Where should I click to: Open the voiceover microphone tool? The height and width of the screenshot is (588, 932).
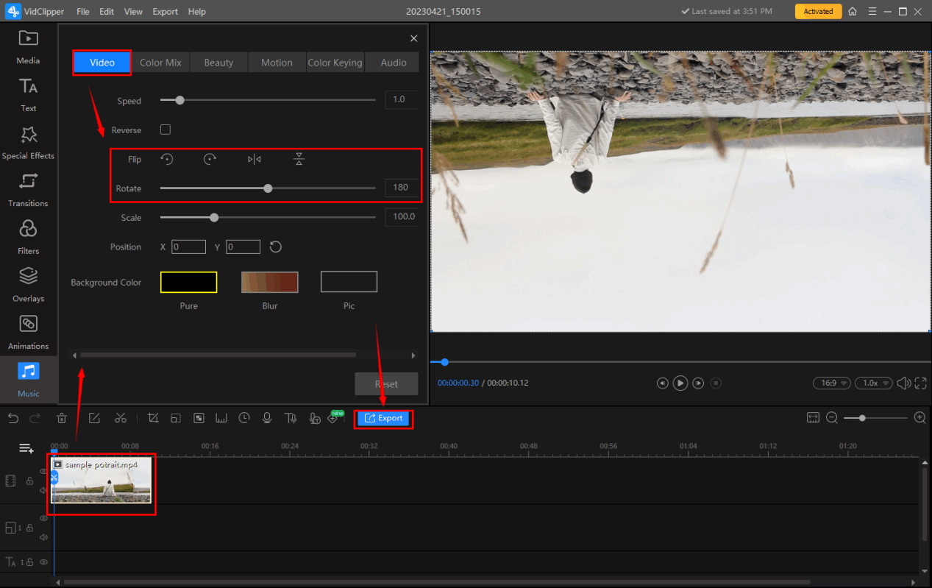(267, 418)
